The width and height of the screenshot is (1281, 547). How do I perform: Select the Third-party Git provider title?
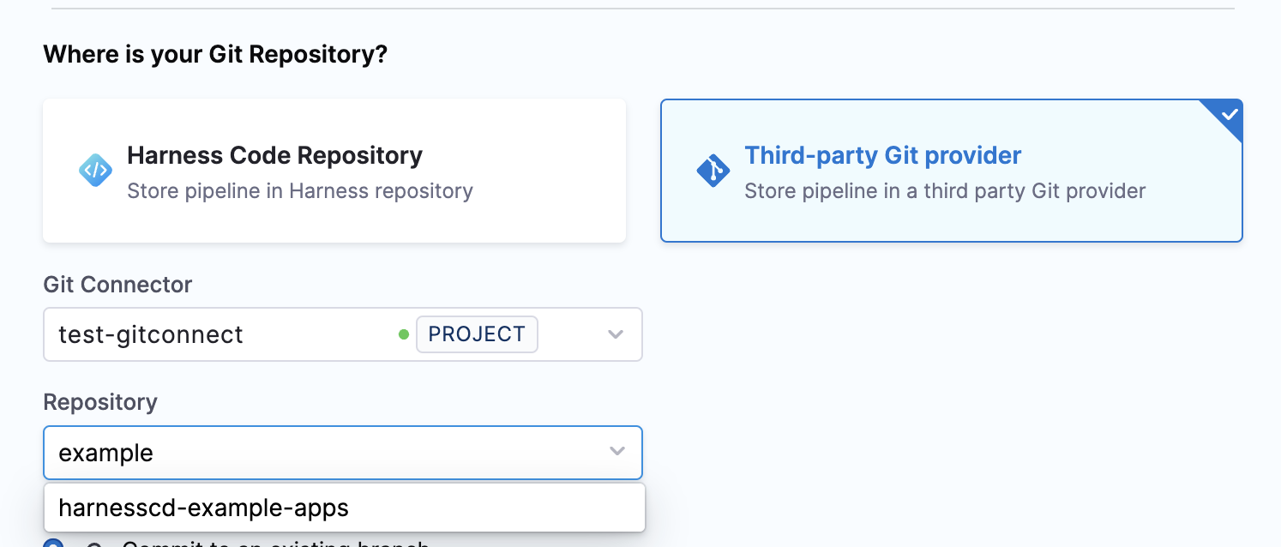coord(882,155)
